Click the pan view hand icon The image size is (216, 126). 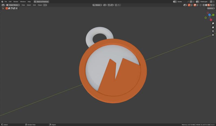click(x=213, y=27)
